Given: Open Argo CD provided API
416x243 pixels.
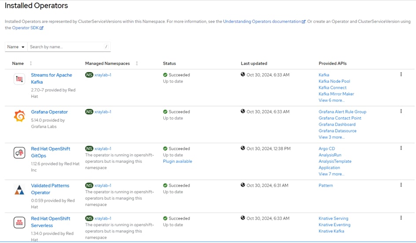Looking at the screenshot, I should point(327,148).
